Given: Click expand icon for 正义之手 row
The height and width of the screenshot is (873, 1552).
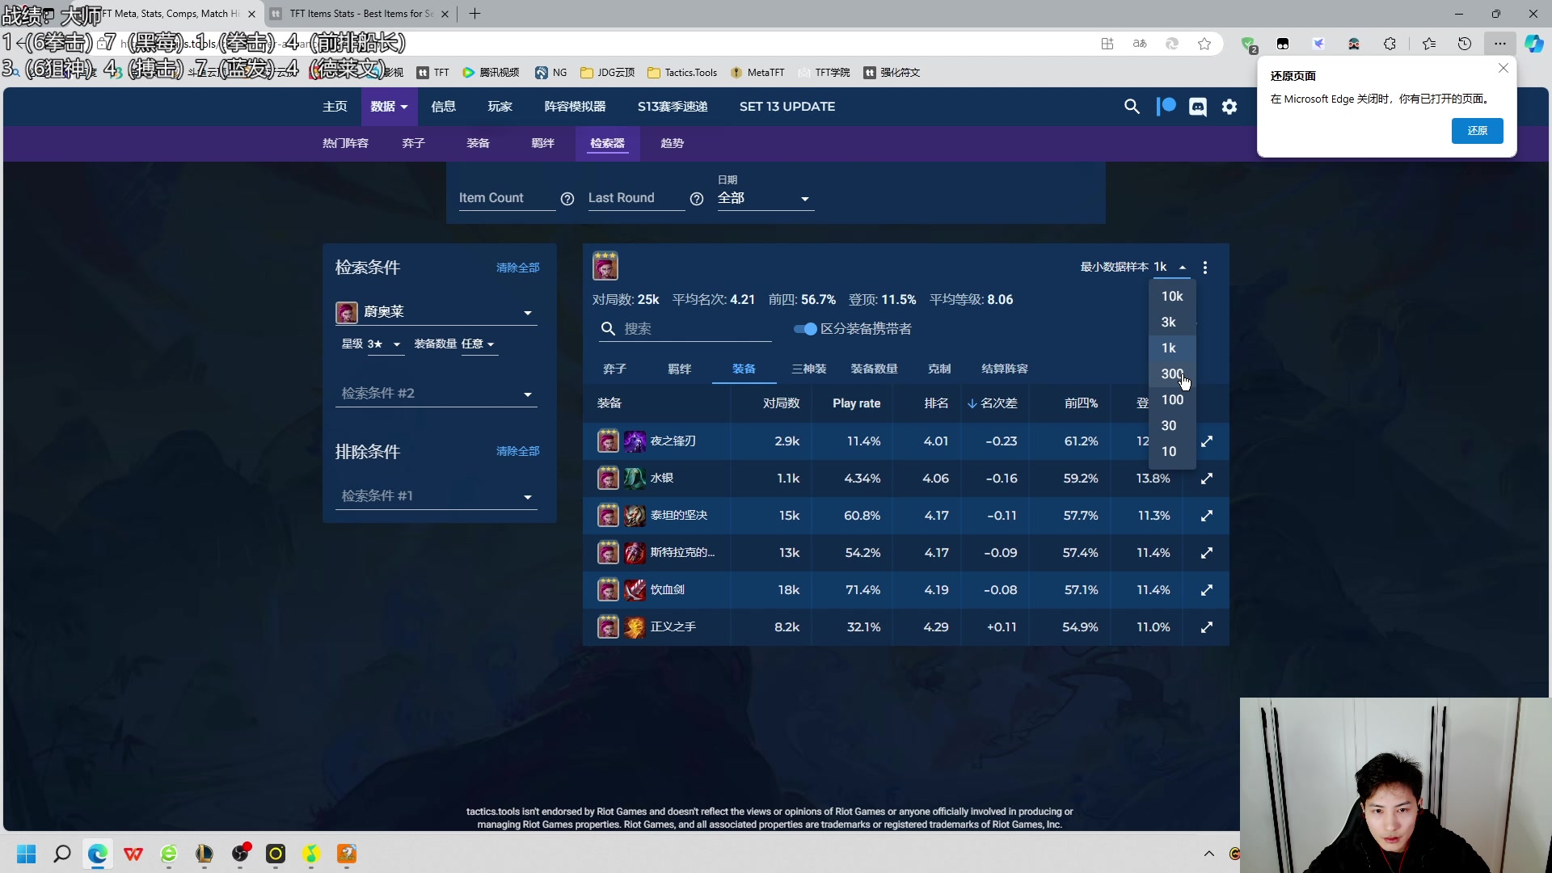Looking at the screenshot, I should (1207, 626).
